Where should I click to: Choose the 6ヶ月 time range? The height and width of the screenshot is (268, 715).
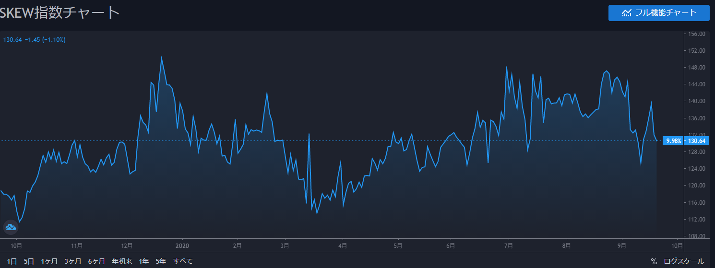(x=96, y=261)
